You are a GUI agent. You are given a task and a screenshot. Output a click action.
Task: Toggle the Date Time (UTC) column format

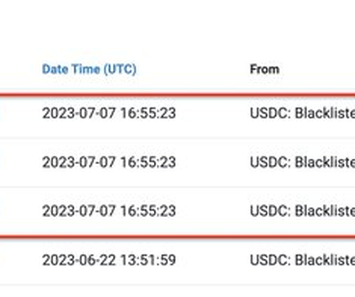click(x=89, y=69)
